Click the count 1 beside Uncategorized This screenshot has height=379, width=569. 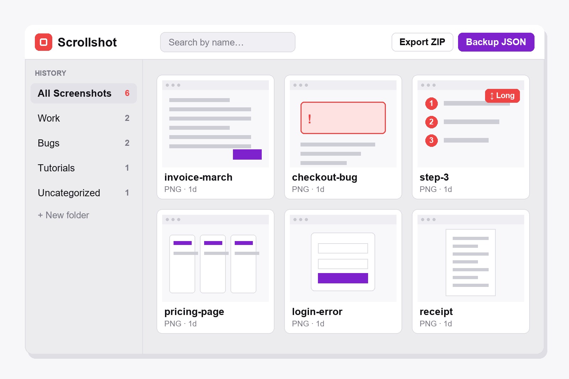coord(127,193)
